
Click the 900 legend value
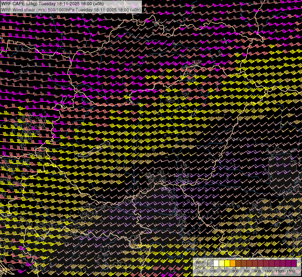tap(258, 271)
